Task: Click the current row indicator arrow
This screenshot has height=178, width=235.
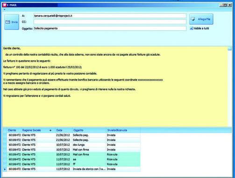Action: (5, 169)
